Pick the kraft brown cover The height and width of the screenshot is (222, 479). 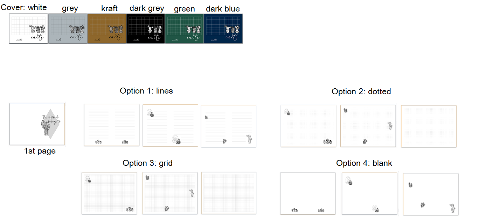106,29
